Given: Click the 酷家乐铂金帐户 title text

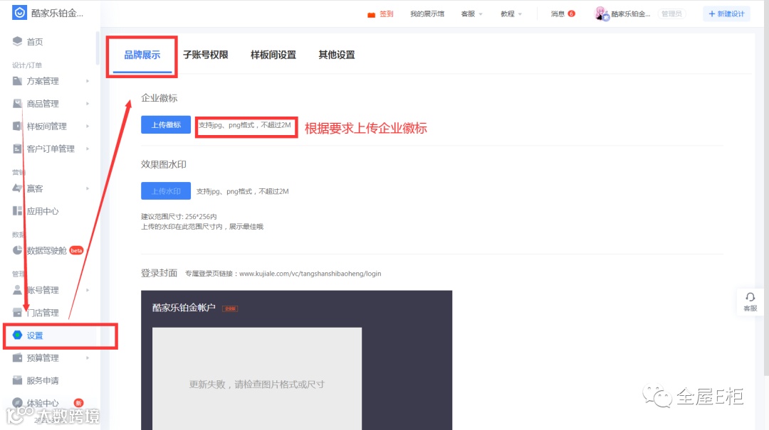Looking at the screenshot, I should click(x=184, y=308).
